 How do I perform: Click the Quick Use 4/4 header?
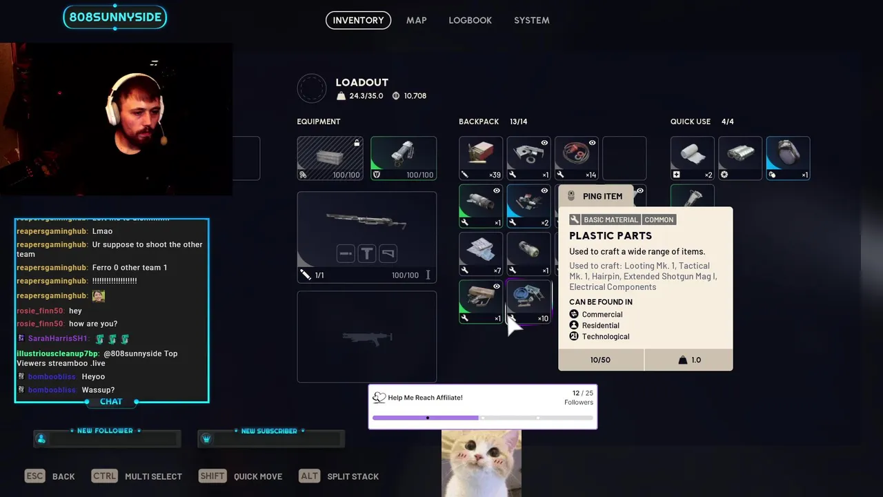(x=702, y=121)
